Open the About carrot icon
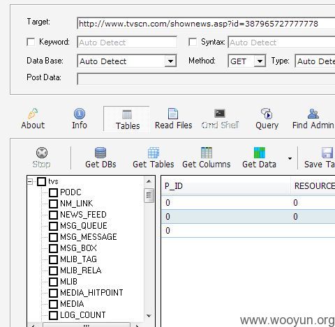Viewport: 335px width, 327px height. point(33,114)
